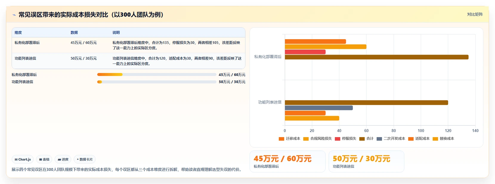Toggle the 合计 legend item
Viewport: 495px width, 184px height.
click(366, 139)
